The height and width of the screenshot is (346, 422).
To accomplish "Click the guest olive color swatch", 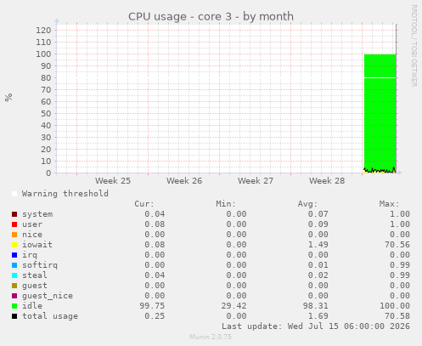I will coord(14,286).
